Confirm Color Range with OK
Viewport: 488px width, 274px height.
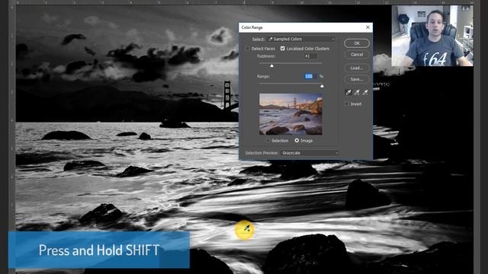(x=357, y=43)
